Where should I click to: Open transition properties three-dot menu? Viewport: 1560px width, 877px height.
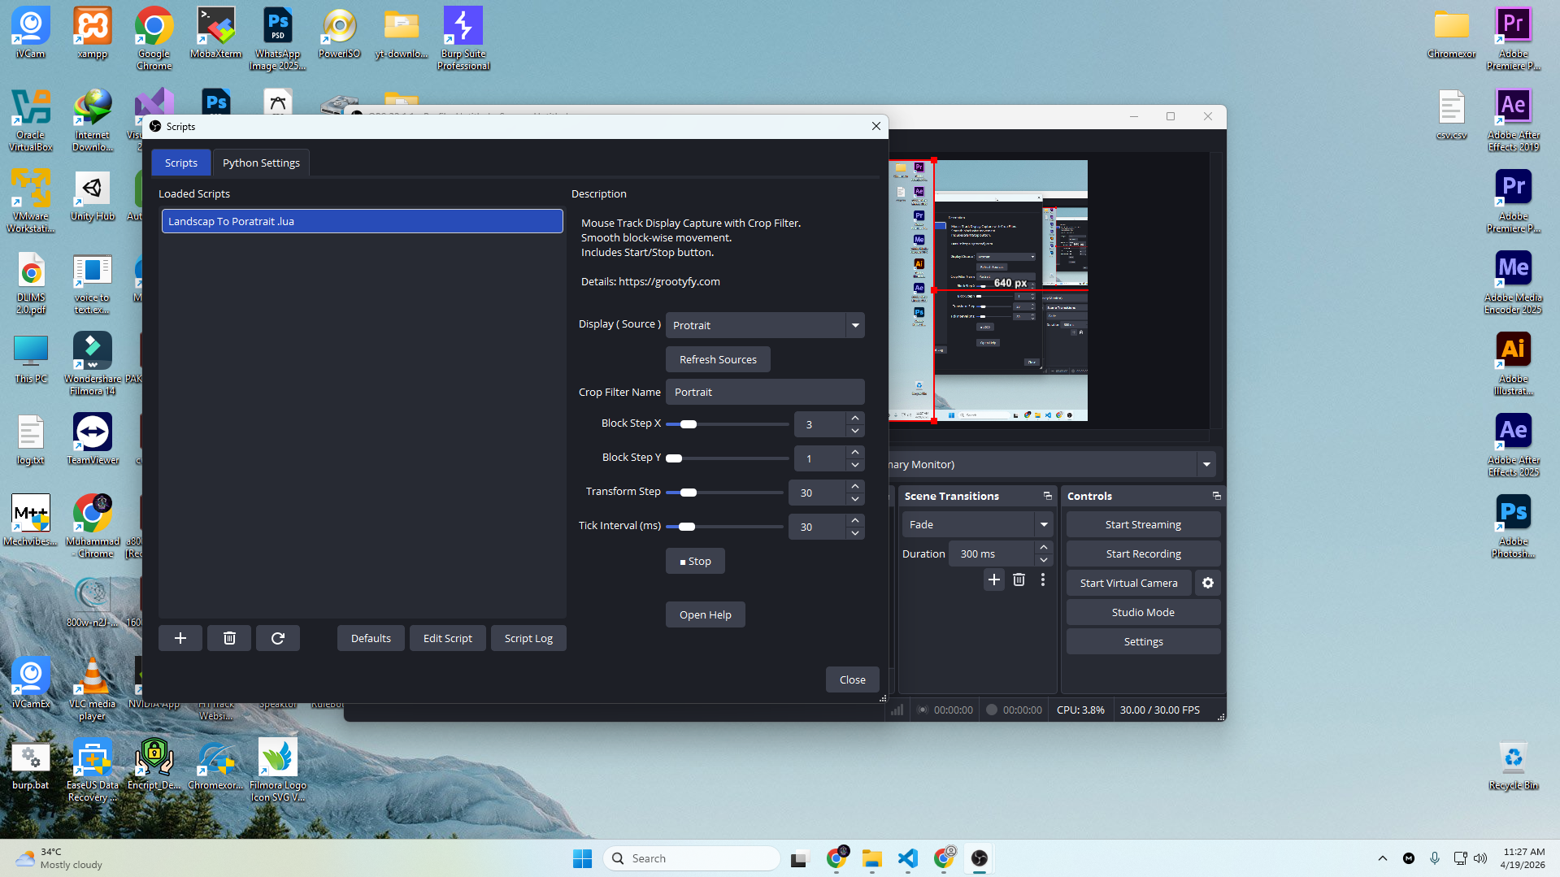tap(1043, 580)
